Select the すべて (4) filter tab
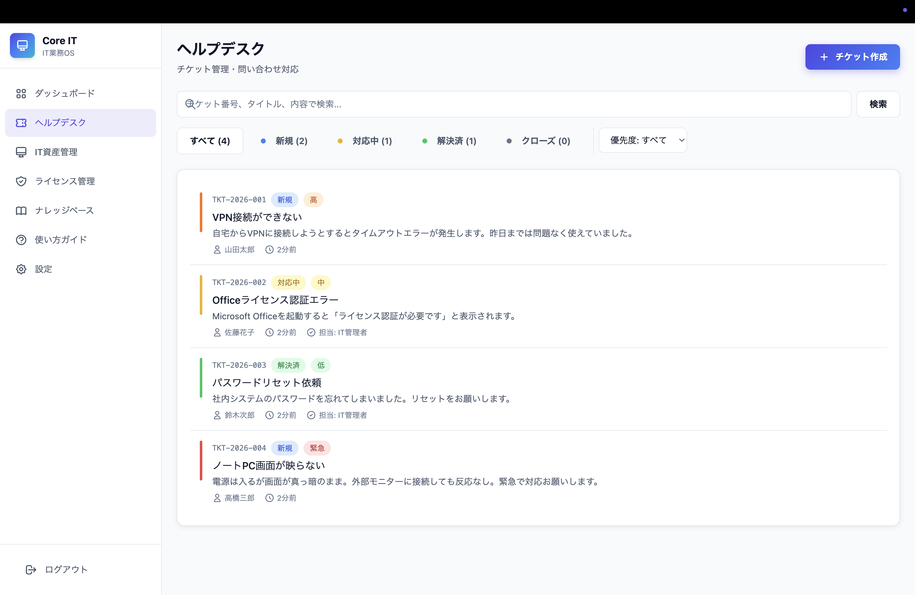The width and height of the screenshot is (915, 595). tap(210, 141)
